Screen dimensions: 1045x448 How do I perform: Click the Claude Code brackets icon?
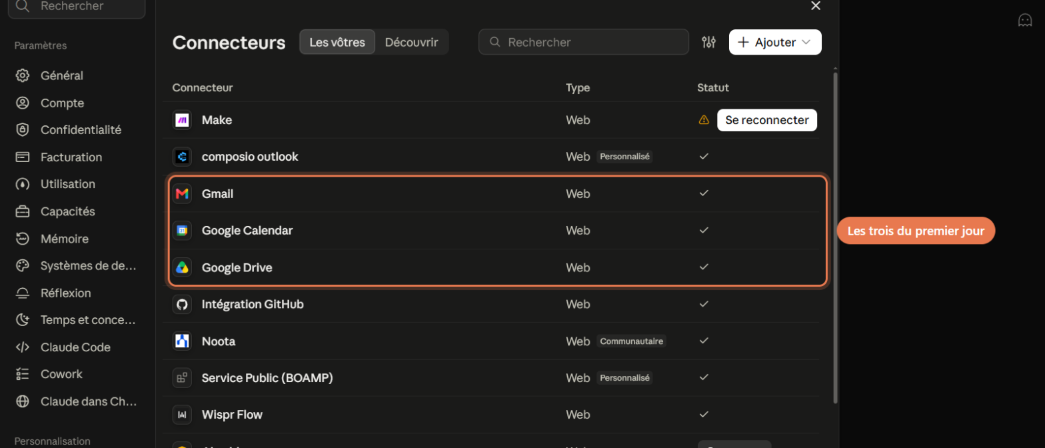pos(23,347)
